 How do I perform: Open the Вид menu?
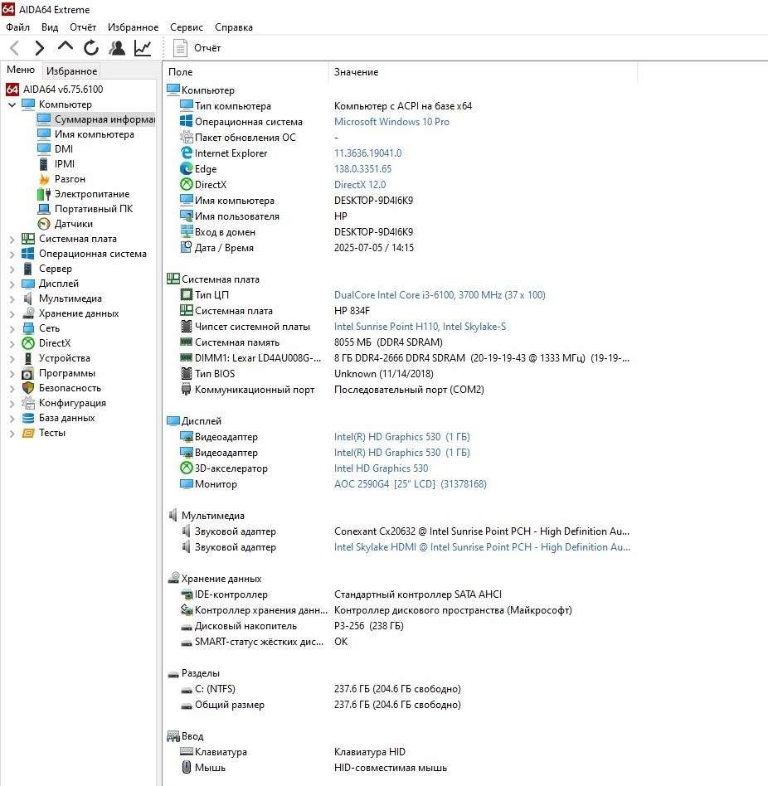(50, 27)
